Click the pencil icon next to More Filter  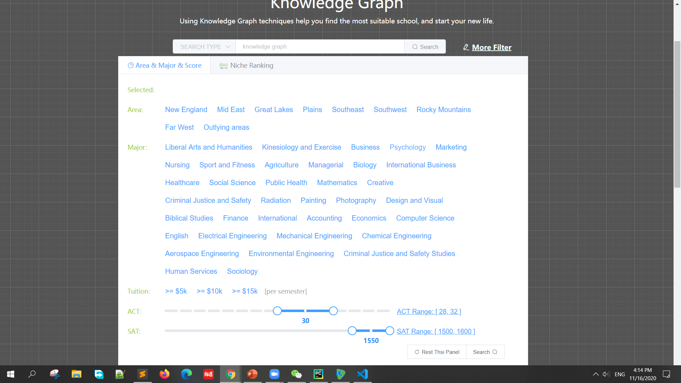[x=466, y=47]
